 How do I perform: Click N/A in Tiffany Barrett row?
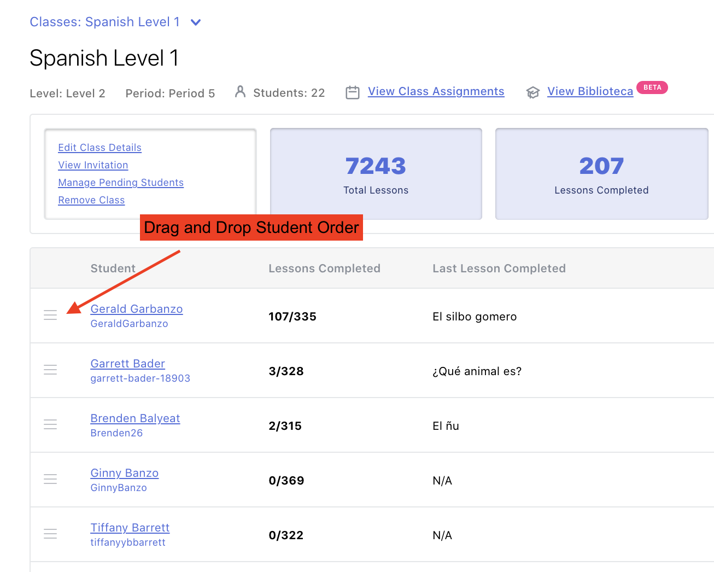[442, 535]
